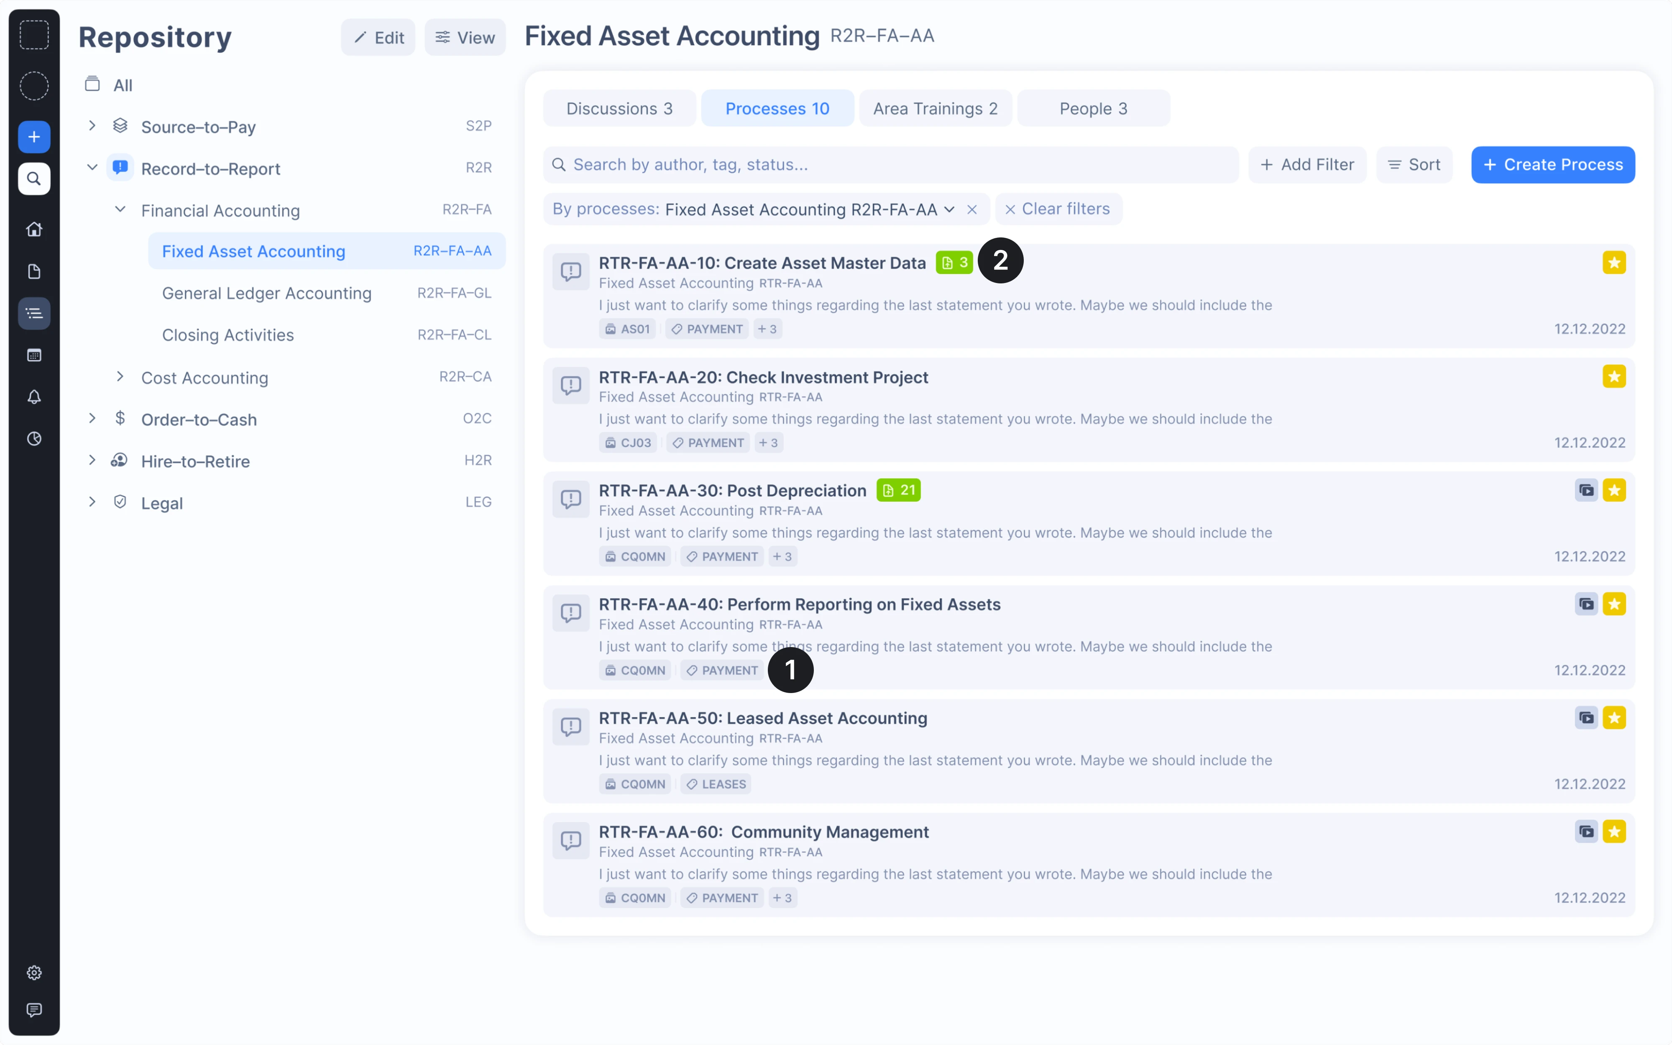
Task: Click Clear filters
Action: pyautogui.click(x=1058, y=209)
